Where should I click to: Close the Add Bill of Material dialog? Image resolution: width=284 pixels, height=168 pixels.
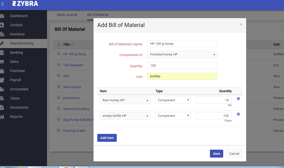coord(241,24)
